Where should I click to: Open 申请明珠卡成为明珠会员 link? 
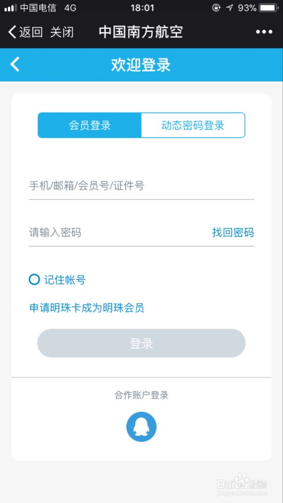click(x=87, y=308)
